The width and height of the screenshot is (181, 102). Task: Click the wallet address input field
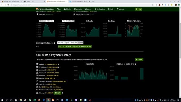click(x=85, y=59)
